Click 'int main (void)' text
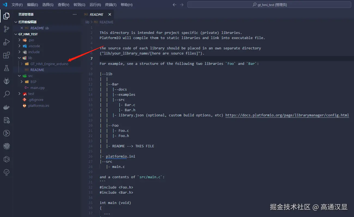This screenshot has width=354, height=217. 115,203
